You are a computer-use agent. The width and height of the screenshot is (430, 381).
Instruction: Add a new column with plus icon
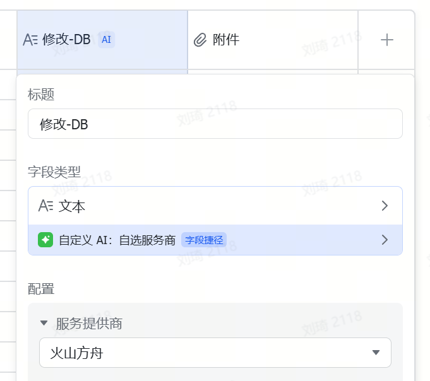(x=387, y=40)
